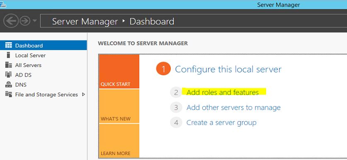Open the navigation history dropdown arrow

pyautogui.click(x=35, y=21)
